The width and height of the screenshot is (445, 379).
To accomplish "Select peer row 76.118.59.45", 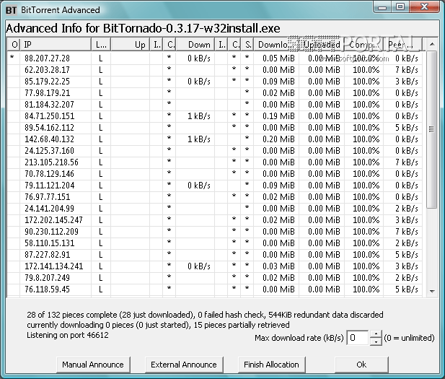I will tap(215, 289).
